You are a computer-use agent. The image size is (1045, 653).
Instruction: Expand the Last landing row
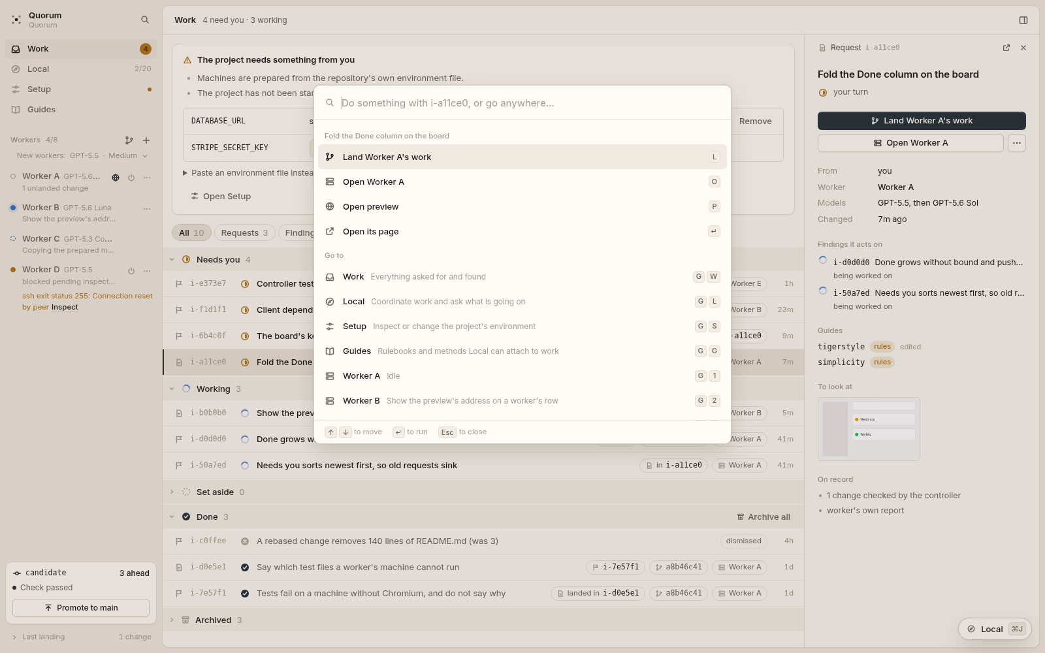[x=82, y=637]
